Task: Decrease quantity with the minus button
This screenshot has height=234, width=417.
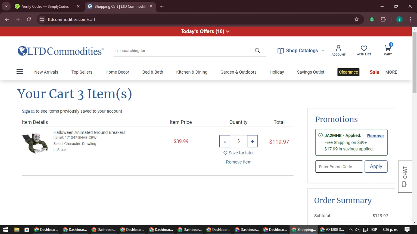Action: (x=225, y=141)
